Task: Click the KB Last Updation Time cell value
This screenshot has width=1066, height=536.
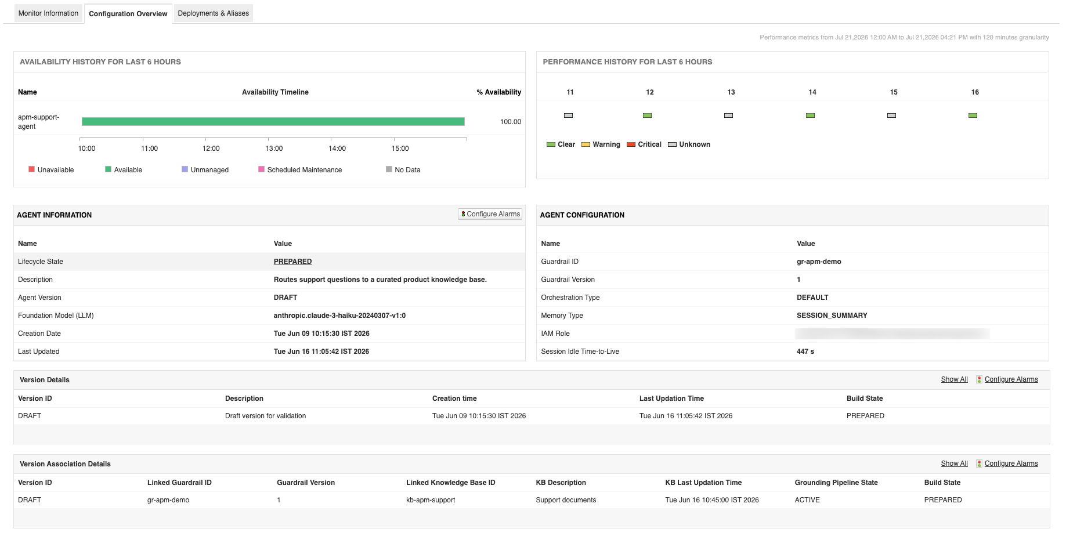Action: pos(712,500)
